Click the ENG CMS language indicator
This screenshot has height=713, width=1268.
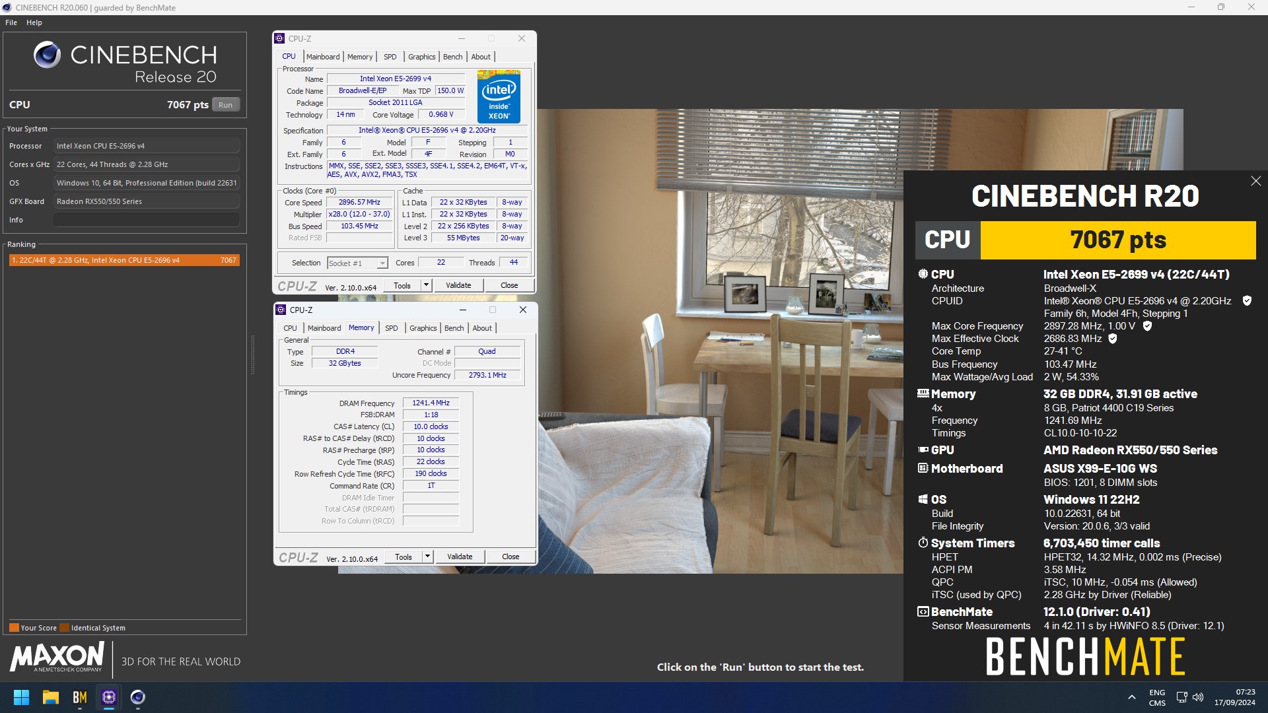(1157, 698)
